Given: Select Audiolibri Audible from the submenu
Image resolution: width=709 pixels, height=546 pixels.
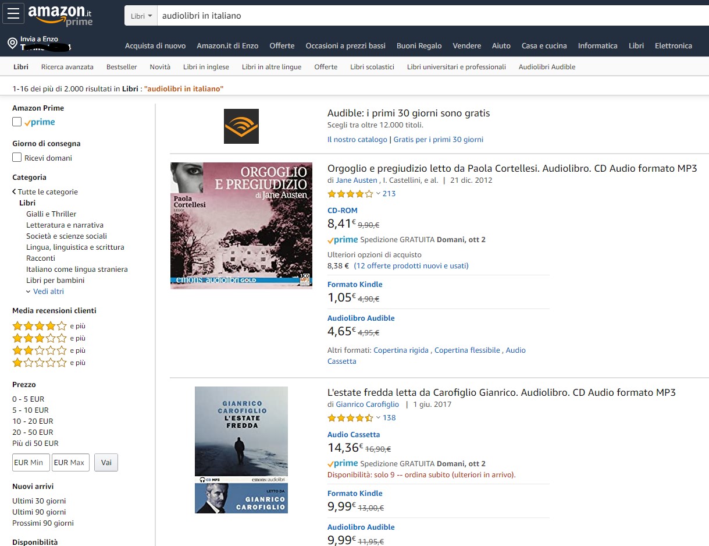Looking at the screenshot, I should point(547,67).
